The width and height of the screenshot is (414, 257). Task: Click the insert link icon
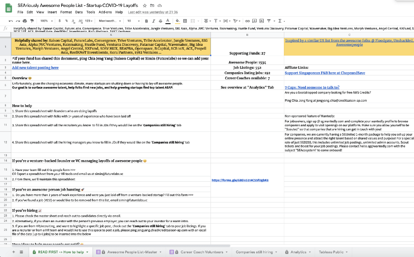247,21
